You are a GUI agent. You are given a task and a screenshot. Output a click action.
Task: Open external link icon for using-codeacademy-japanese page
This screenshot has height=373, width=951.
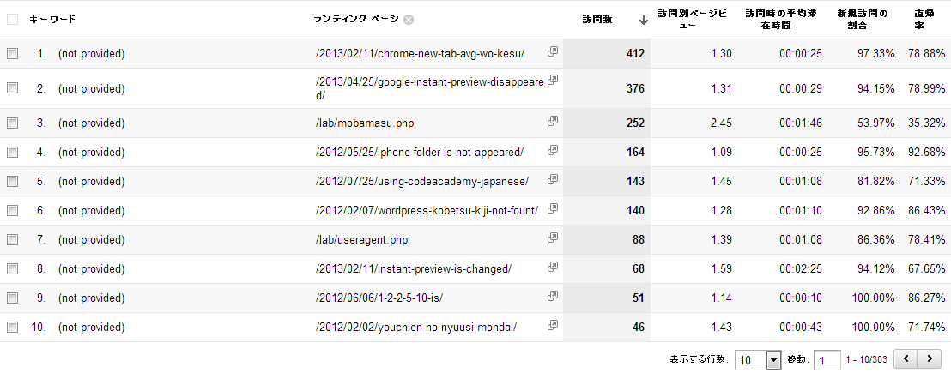pos(553,180)
